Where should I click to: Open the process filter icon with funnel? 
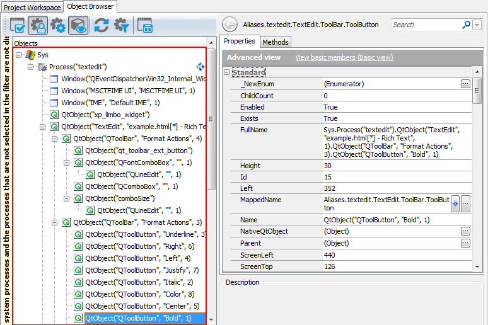pos(121,25)
